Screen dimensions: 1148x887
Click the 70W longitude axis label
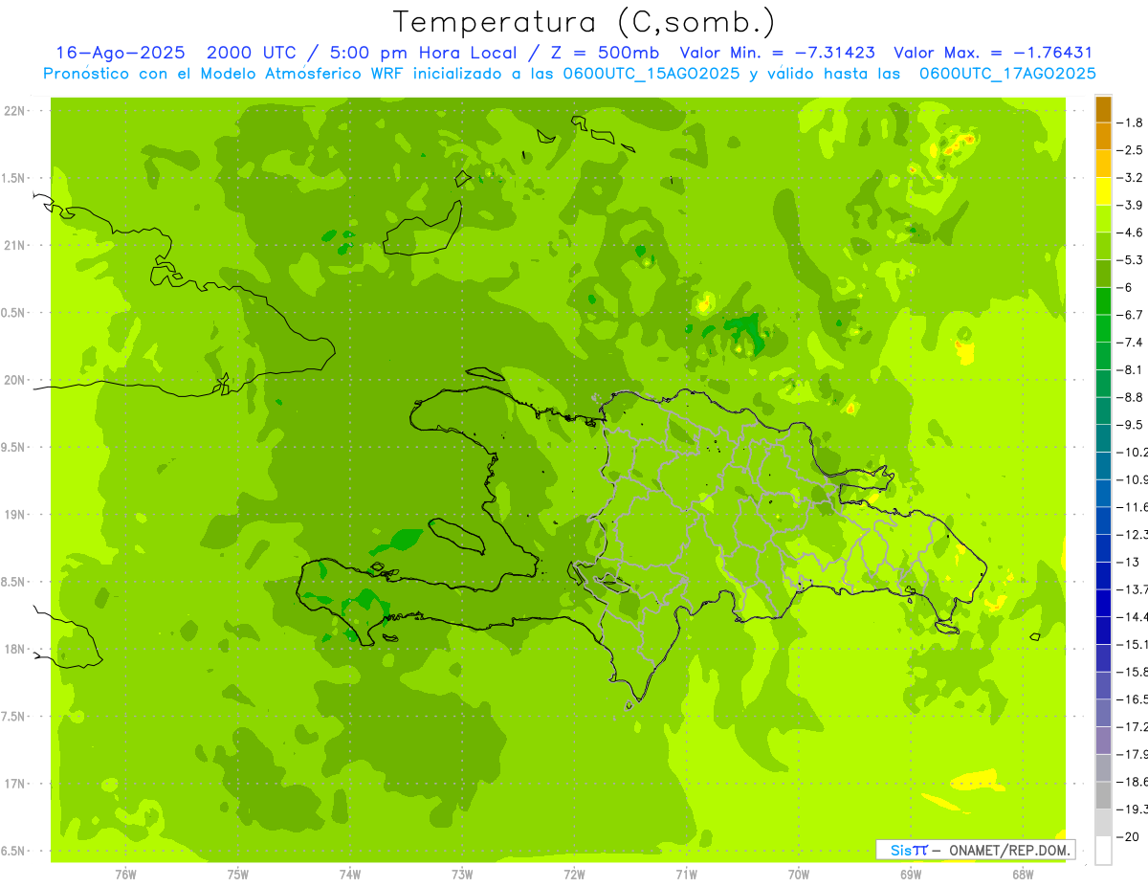[x=798, y=874]
